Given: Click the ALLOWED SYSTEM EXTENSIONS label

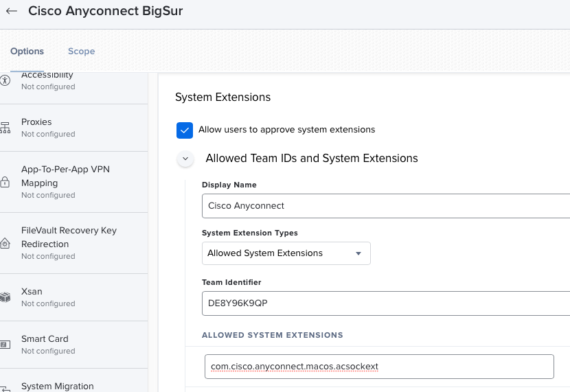Looking at the screenshot, I should (273, 335).
